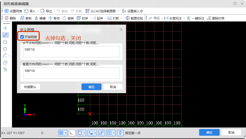
Task: Expand status bar grid toggle dropdown
Action: [x=66, y=133]
